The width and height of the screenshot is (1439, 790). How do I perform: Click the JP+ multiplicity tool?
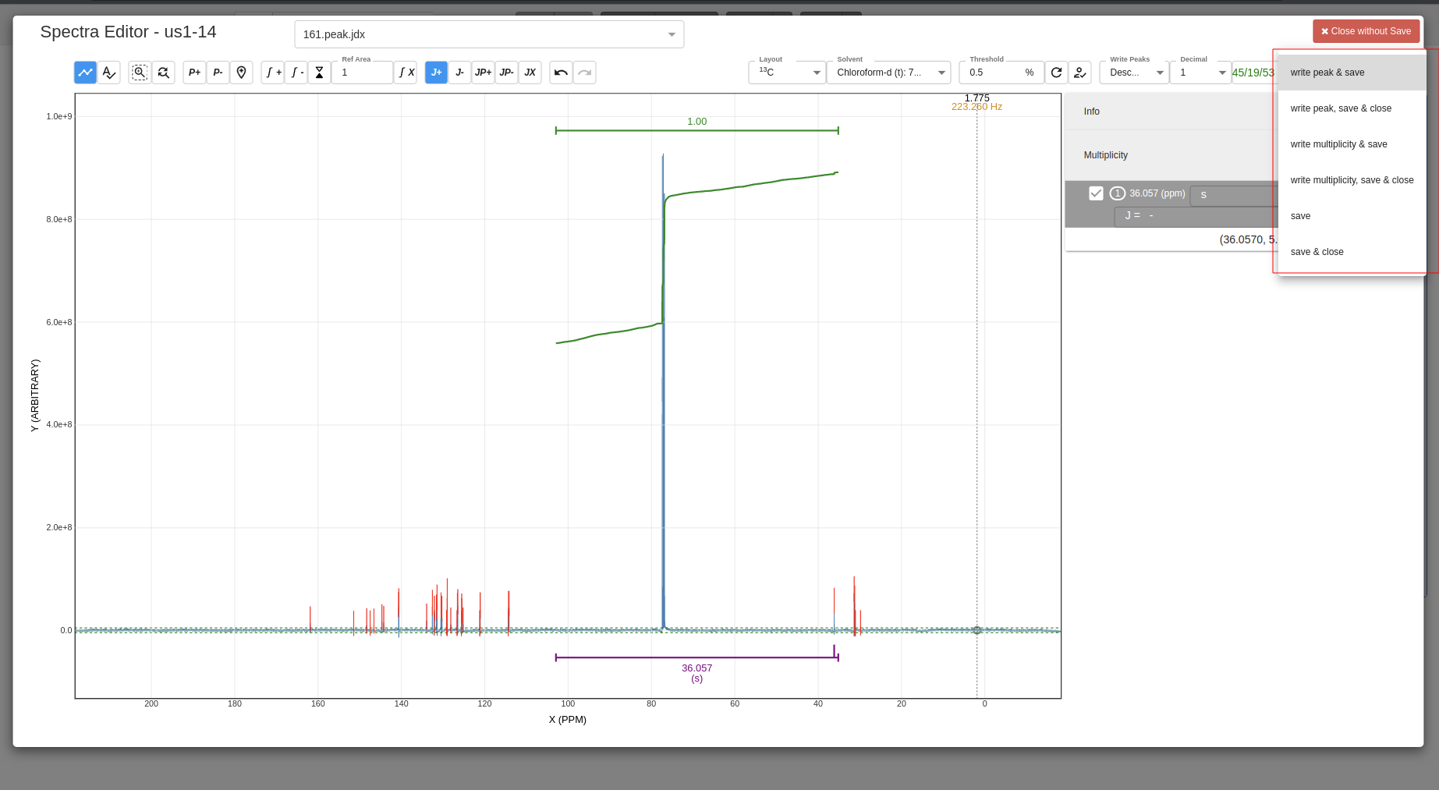coord(484,72)
